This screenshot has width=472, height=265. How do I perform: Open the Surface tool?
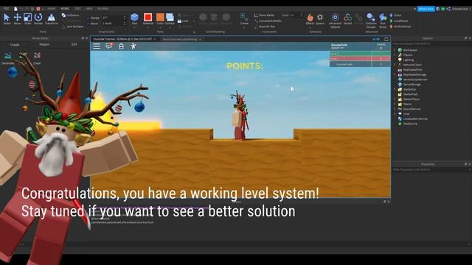coord(170,18)
